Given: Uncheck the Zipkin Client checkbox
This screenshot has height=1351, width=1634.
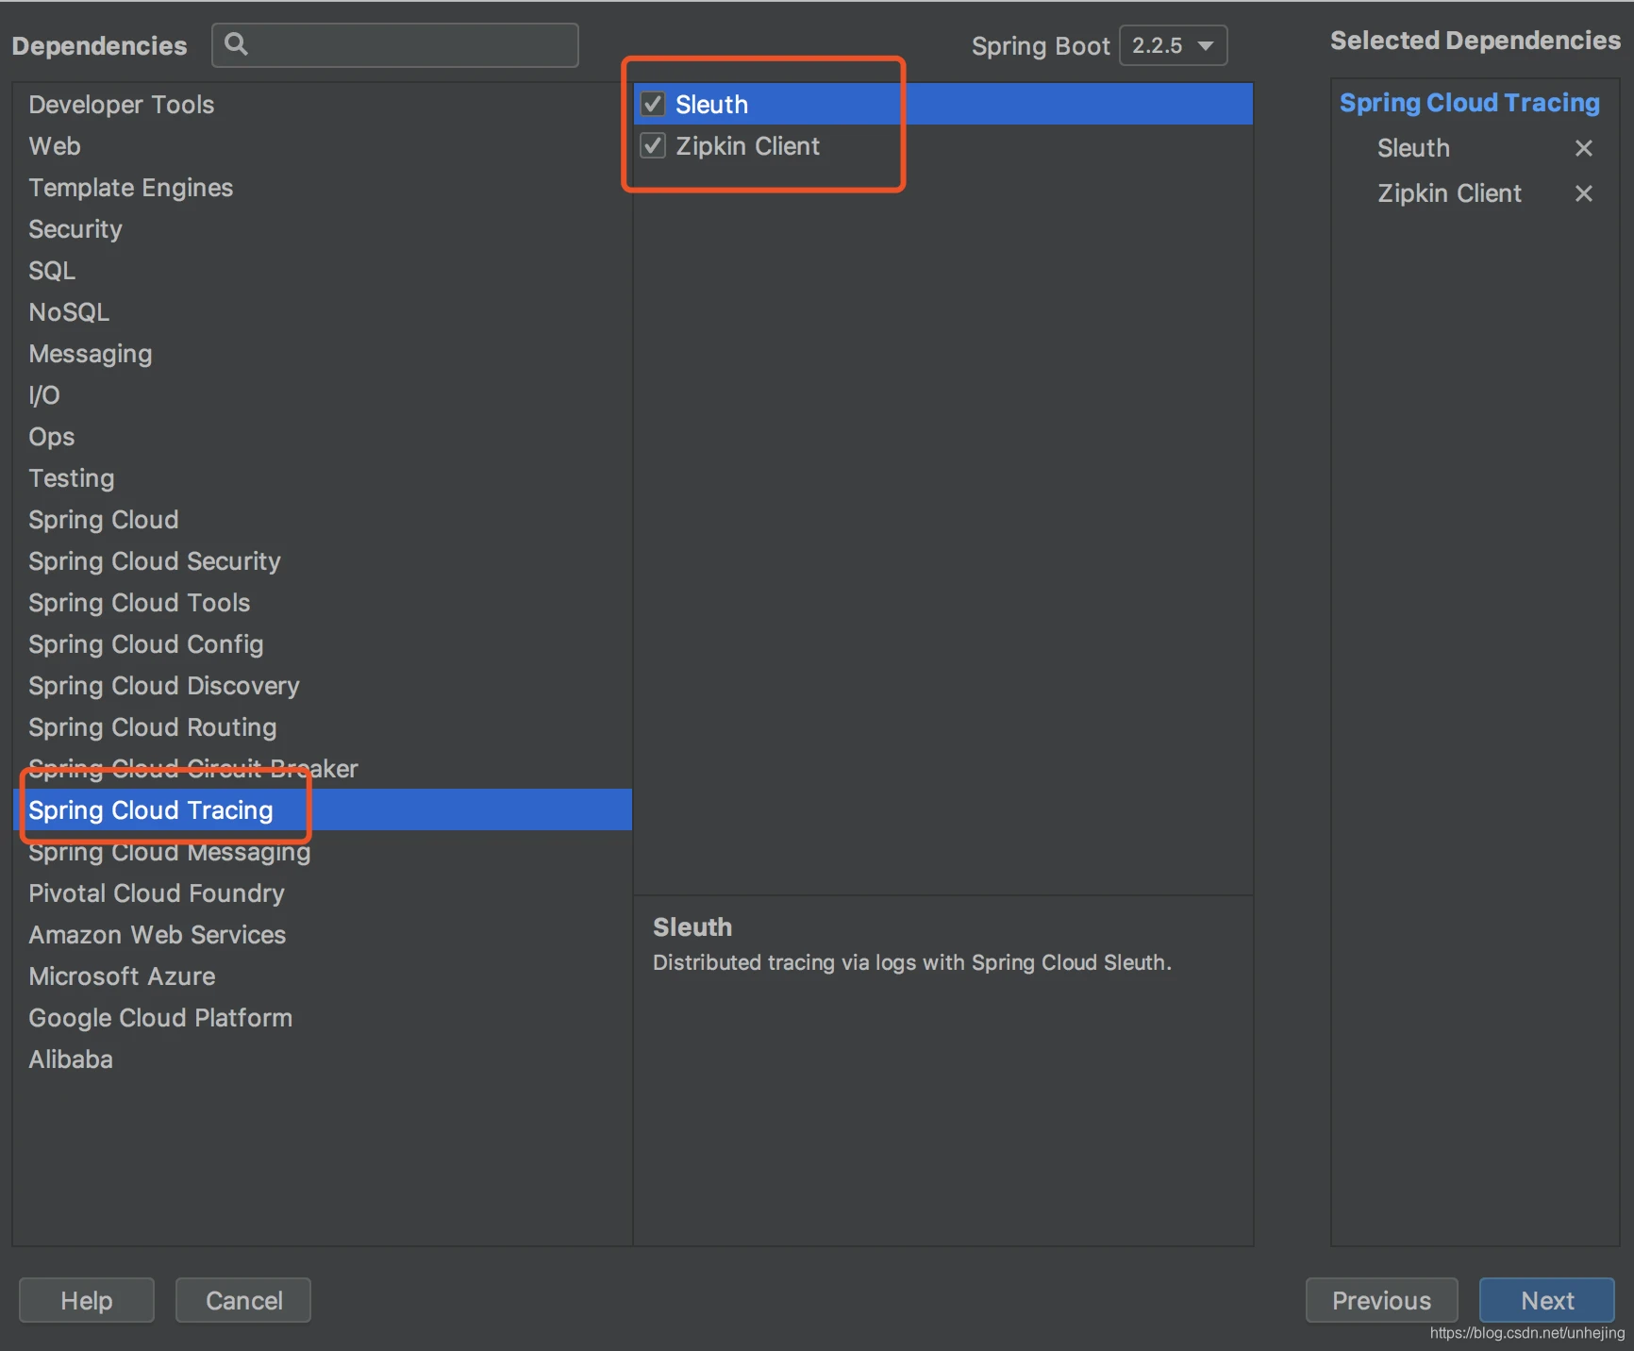Looking at the screenshot, I should [653, 145].
